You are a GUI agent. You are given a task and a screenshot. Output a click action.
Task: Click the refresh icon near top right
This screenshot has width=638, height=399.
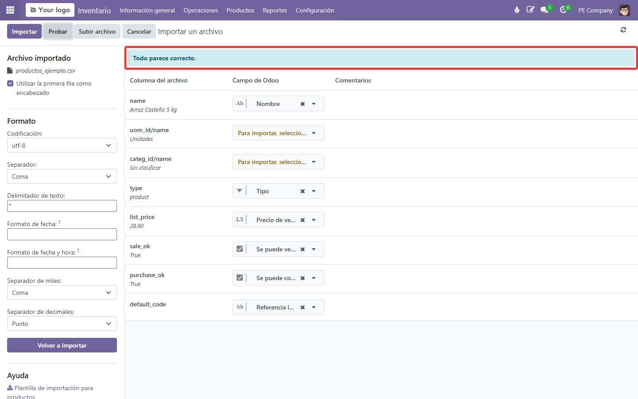(623, 30)
